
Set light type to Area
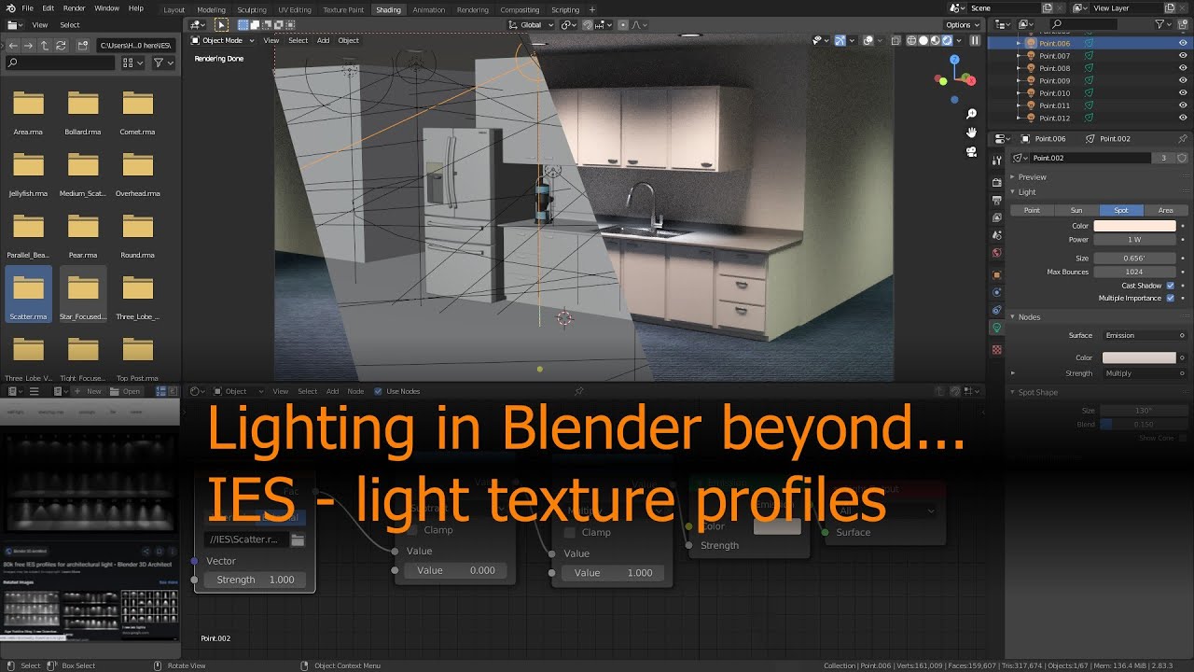point(1165,210)
